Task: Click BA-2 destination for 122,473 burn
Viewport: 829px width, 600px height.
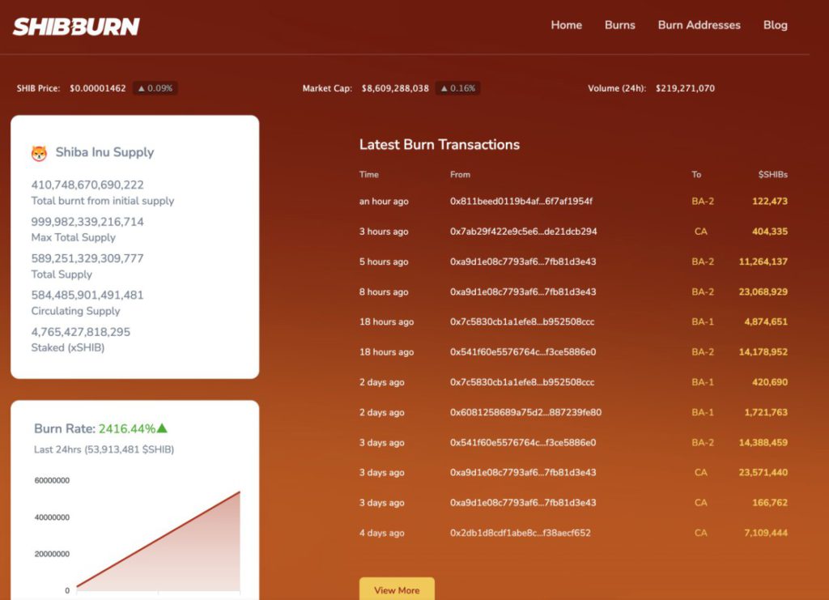Action: [x=702, y=202]
